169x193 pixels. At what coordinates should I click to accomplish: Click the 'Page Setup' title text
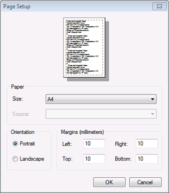point(17,6)
